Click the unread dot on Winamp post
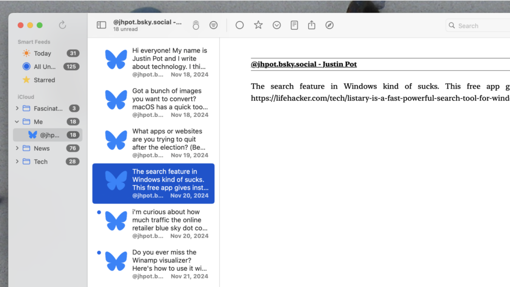This screenshot has width=510, height=287. 99,253
